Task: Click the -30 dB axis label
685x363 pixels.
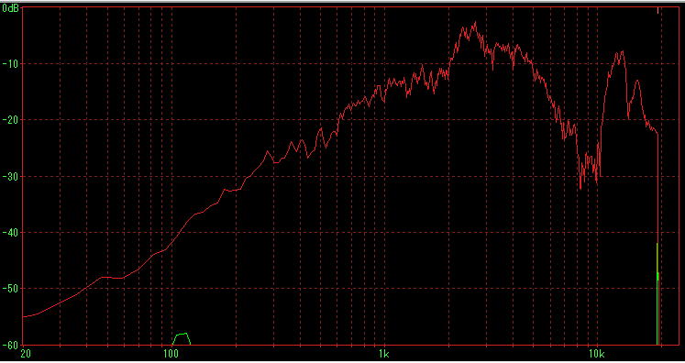Action: 11,177
